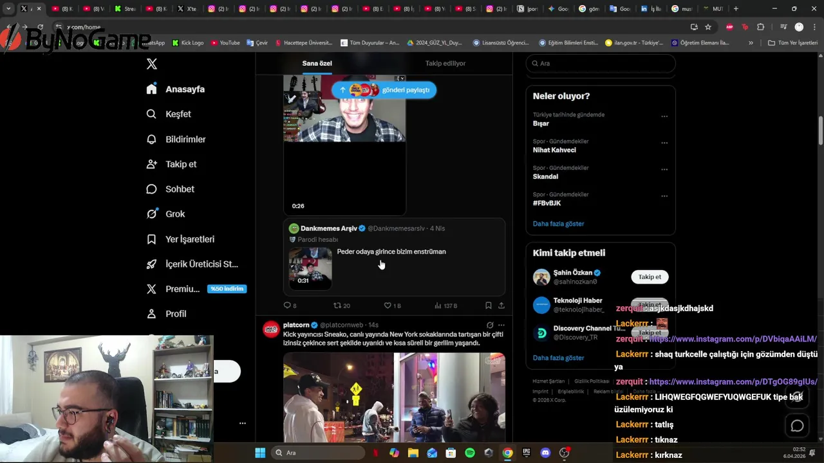This screenshot has height=463, width=824.
Task: Play the 0:26 video in the feed
Action: (x=344, y=145)
